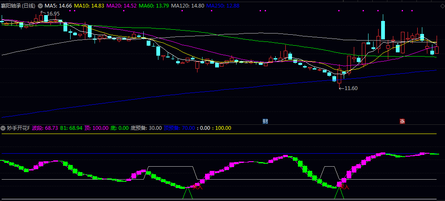This screenshot has height=201, width=445.
Task: Click the 底: 0.00 value
Action: (x=119, y=128)
